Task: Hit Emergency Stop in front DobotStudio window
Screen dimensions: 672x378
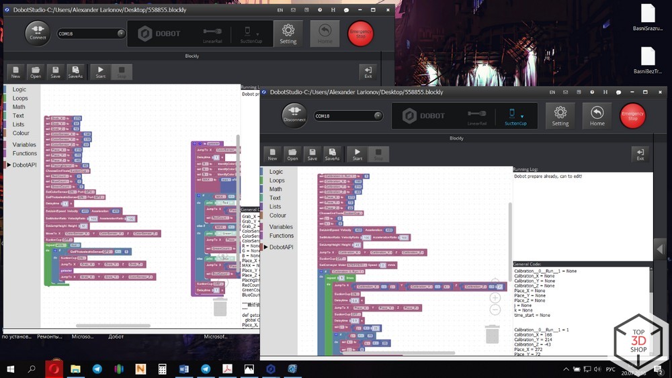Action: point(632,115)
